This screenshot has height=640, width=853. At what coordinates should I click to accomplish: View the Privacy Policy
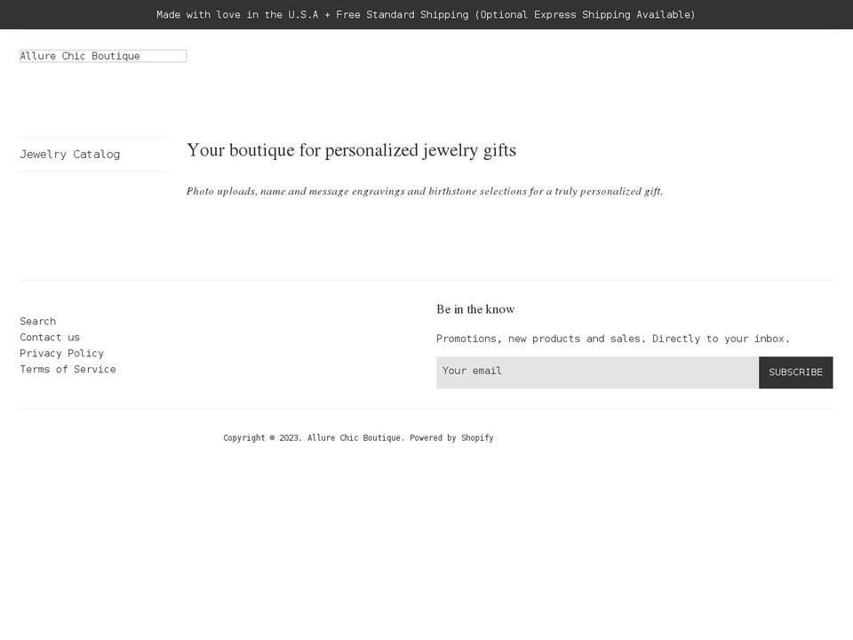click(x=61, y=353)
